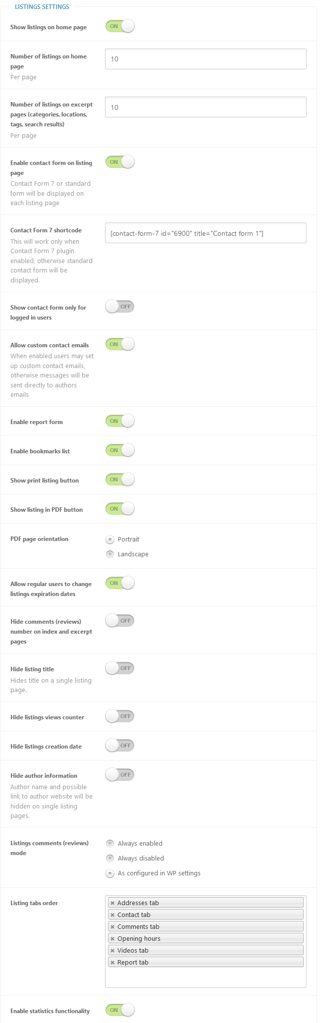Choose Always enabled comments mode
The height and width of the screenshot is (1023, 320).
(110, 844)
